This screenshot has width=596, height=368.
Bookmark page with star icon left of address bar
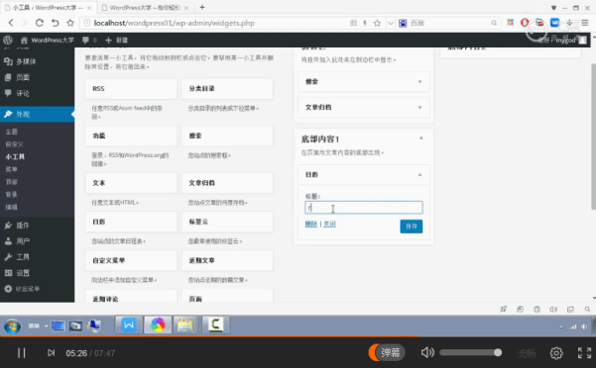[x=70, y=23]
